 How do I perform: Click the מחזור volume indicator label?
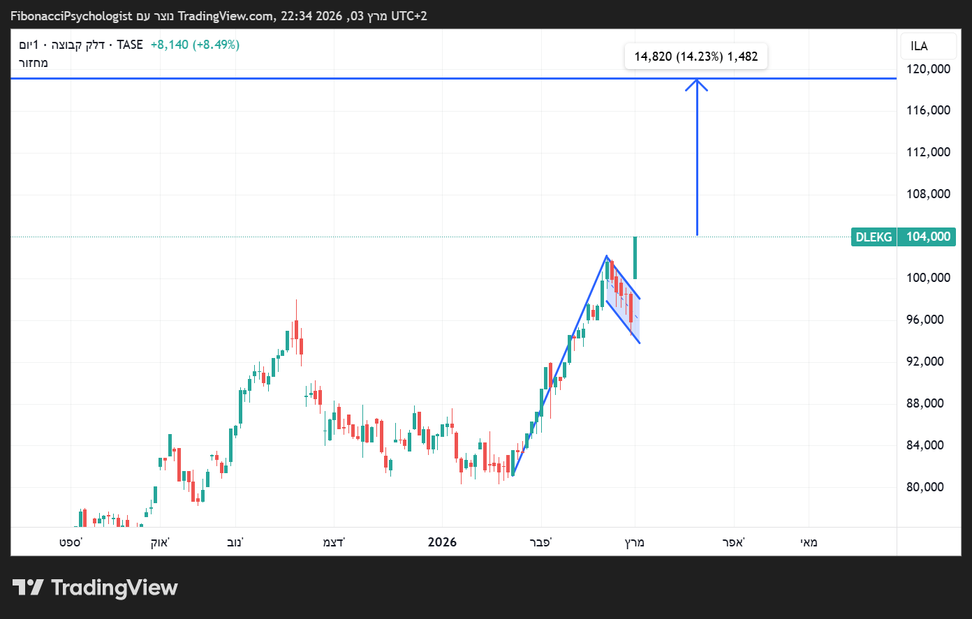coord(33,63)
